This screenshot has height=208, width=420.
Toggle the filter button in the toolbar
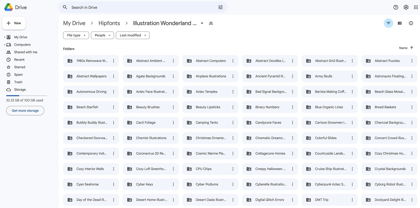(x=388, y=23)
